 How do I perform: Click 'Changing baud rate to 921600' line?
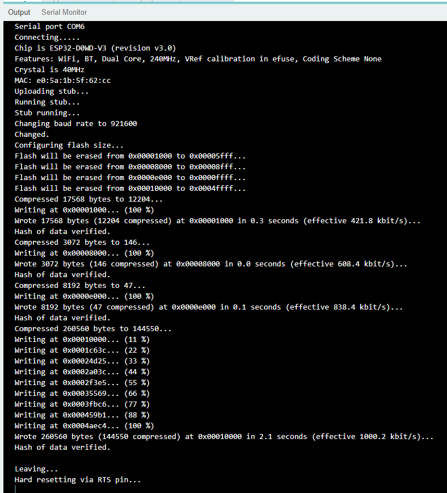[75, 124]
